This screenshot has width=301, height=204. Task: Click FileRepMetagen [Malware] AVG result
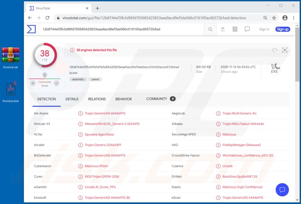(242, 145)
